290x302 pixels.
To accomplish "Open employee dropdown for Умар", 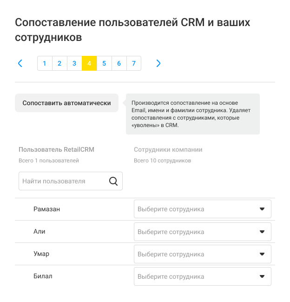I will tap(202, 254).
